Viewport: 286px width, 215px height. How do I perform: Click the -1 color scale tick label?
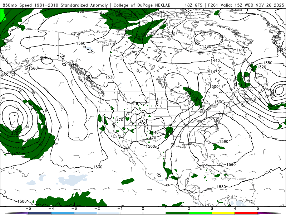click(x=120, y=209)
